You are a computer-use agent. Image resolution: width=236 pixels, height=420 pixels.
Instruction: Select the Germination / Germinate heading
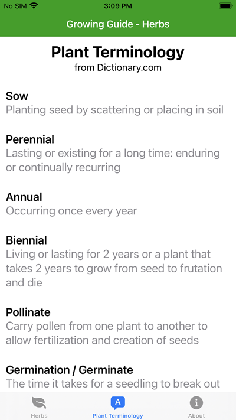(70, 370)
